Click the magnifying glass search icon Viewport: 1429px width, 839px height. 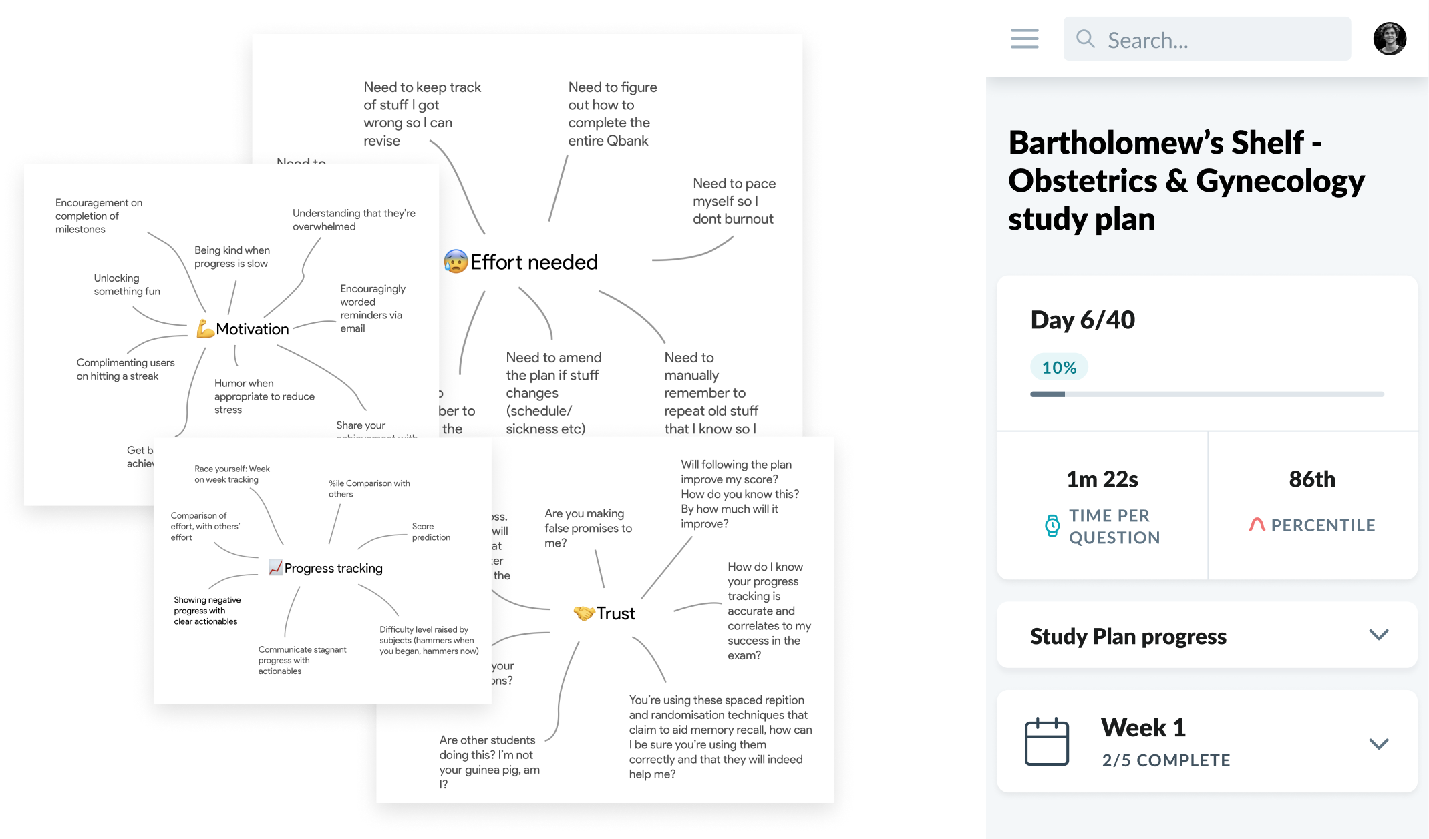pos(1086,39)
